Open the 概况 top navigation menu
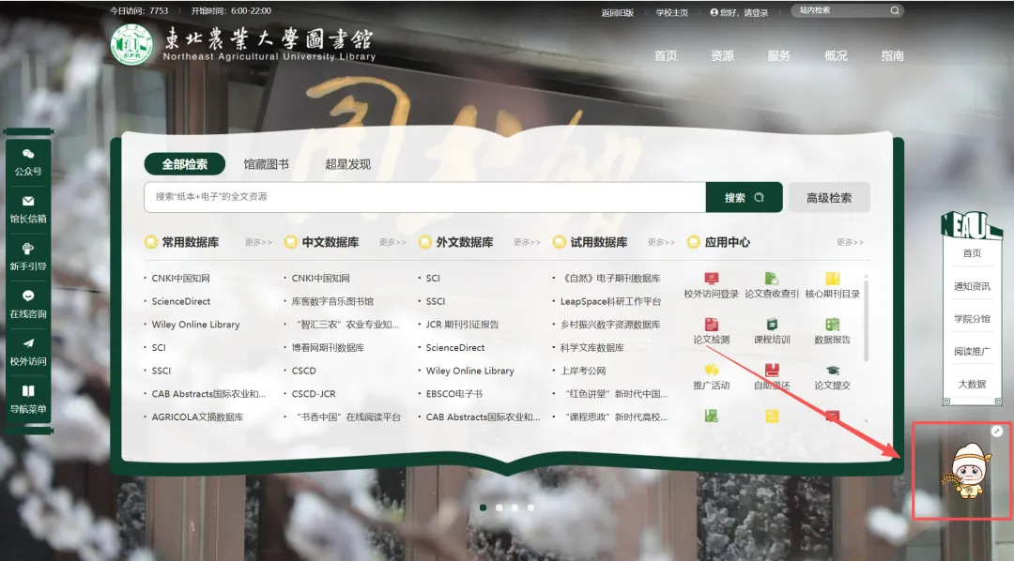The image size is (1014, 561). point(836,55)
